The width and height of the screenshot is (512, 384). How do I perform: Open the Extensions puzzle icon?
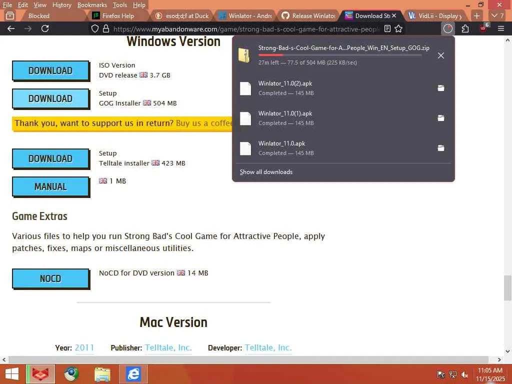pos(465,28)
